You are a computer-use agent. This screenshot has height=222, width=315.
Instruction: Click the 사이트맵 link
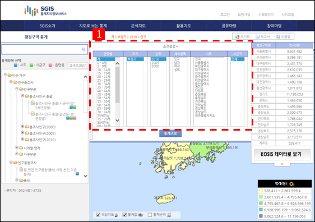pyautogui.click(x=288, y=15)
